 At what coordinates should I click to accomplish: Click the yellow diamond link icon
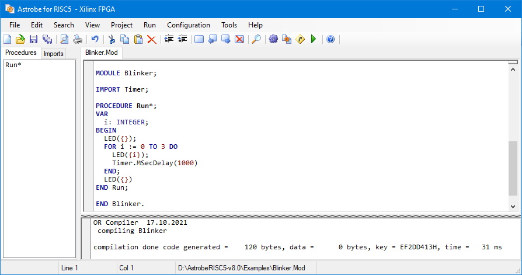300,39
